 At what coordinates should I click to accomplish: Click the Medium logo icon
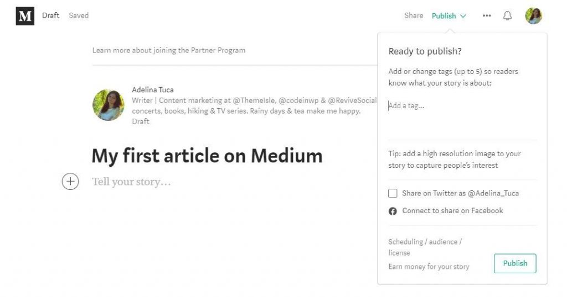[25, 16]
